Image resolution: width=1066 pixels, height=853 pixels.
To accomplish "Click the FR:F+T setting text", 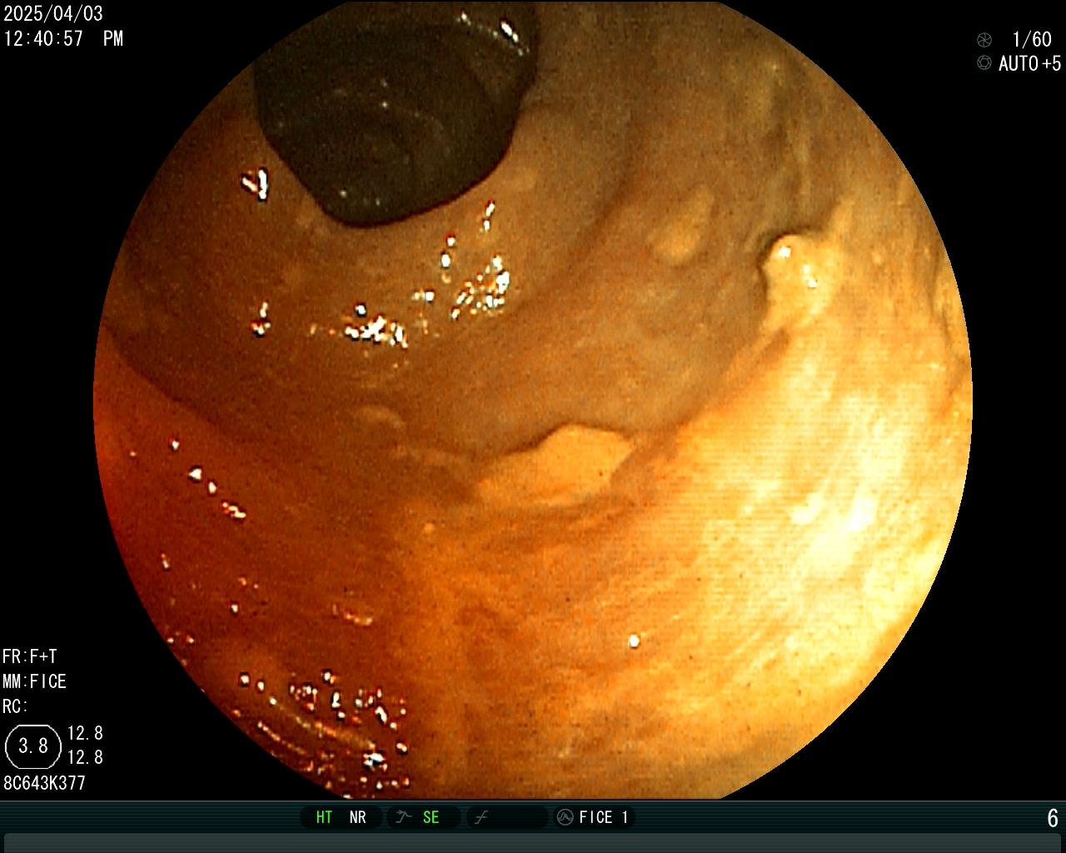I will coord(30,656).
